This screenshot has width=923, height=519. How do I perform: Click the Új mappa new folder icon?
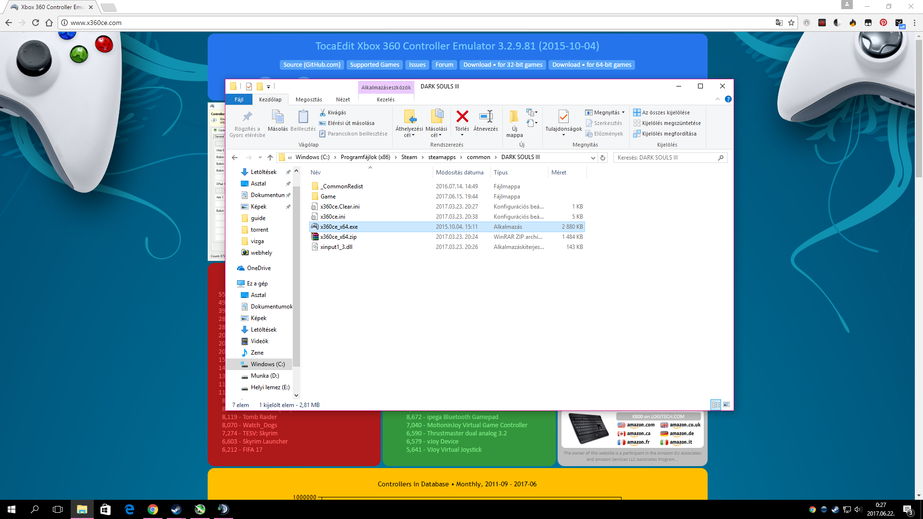[514, 117]
